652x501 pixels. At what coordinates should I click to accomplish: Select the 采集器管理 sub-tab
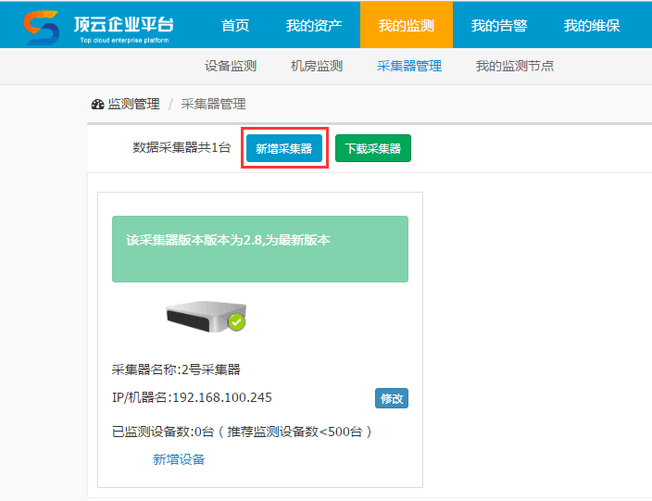(x=409, y=66)
